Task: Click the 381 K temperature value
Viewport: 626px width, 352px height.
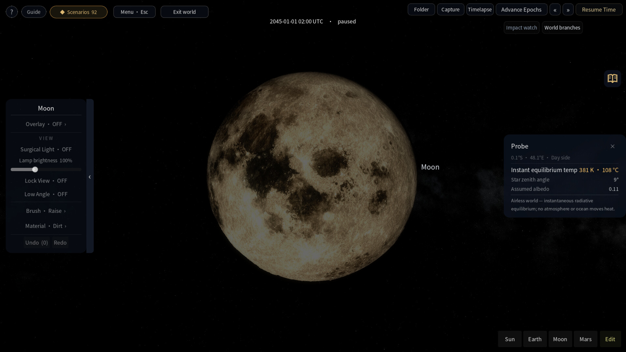Action: click(587, 170)
